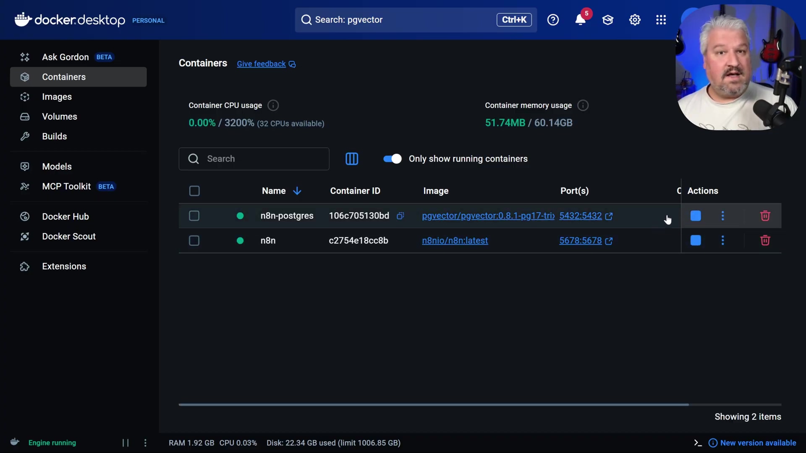806x453 pixels.
Task: Sort containers by Name arrow
Action: (297, 191)
